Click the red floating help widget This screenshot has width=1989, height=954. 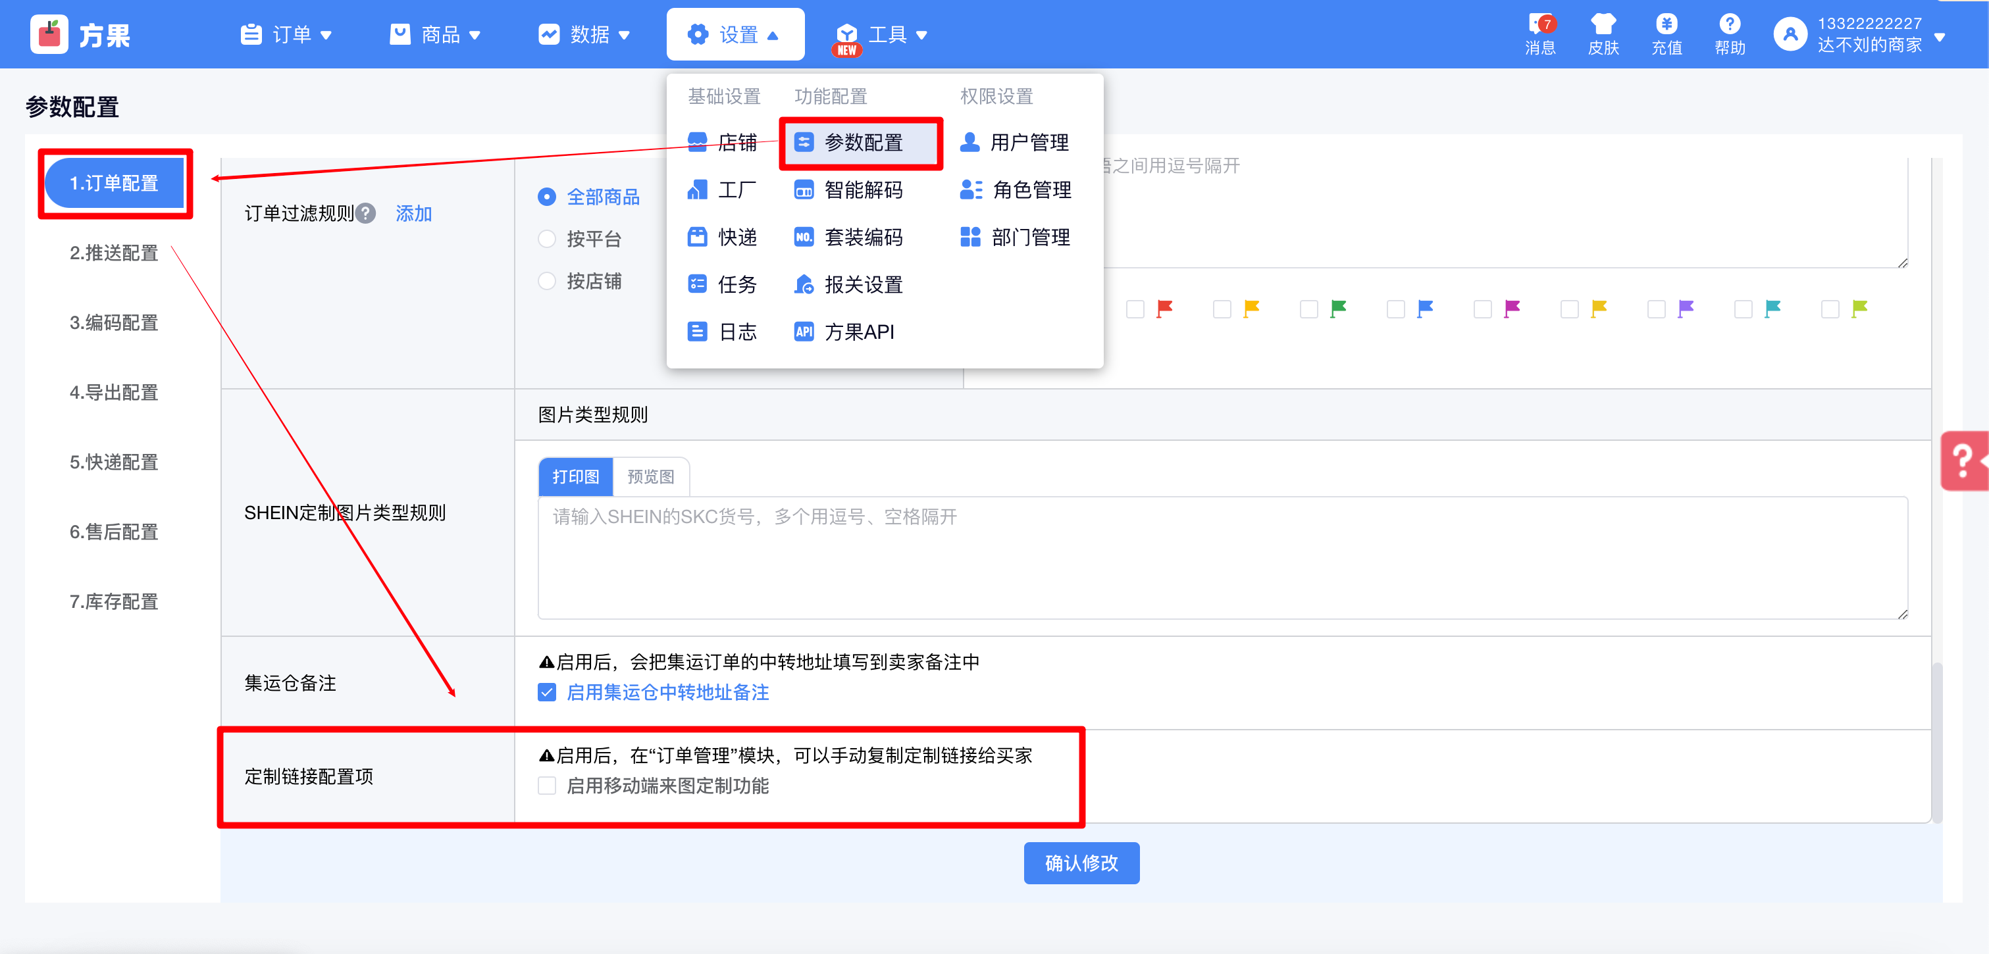click(x=1964, y=461)
